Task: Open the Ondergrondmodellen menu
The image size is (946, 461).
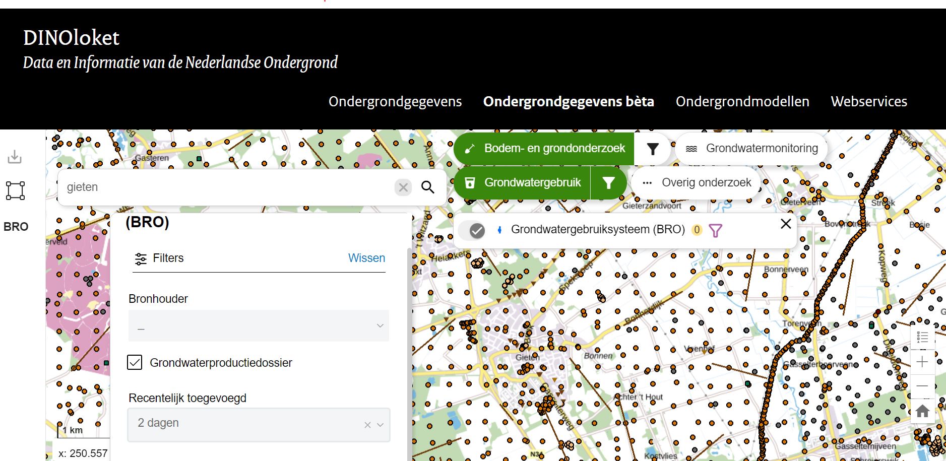Action: 742,101
